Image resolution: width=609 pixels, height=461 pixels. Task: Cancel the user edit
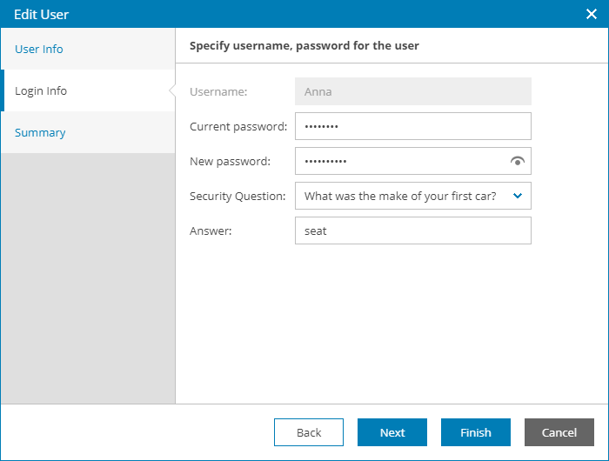tap(559, 432)
